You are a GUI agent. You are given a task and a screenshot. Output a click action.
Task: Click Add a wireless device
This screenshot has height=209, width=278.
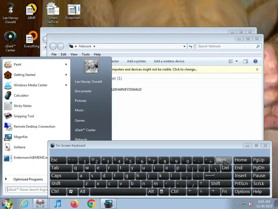click(169, 61)
